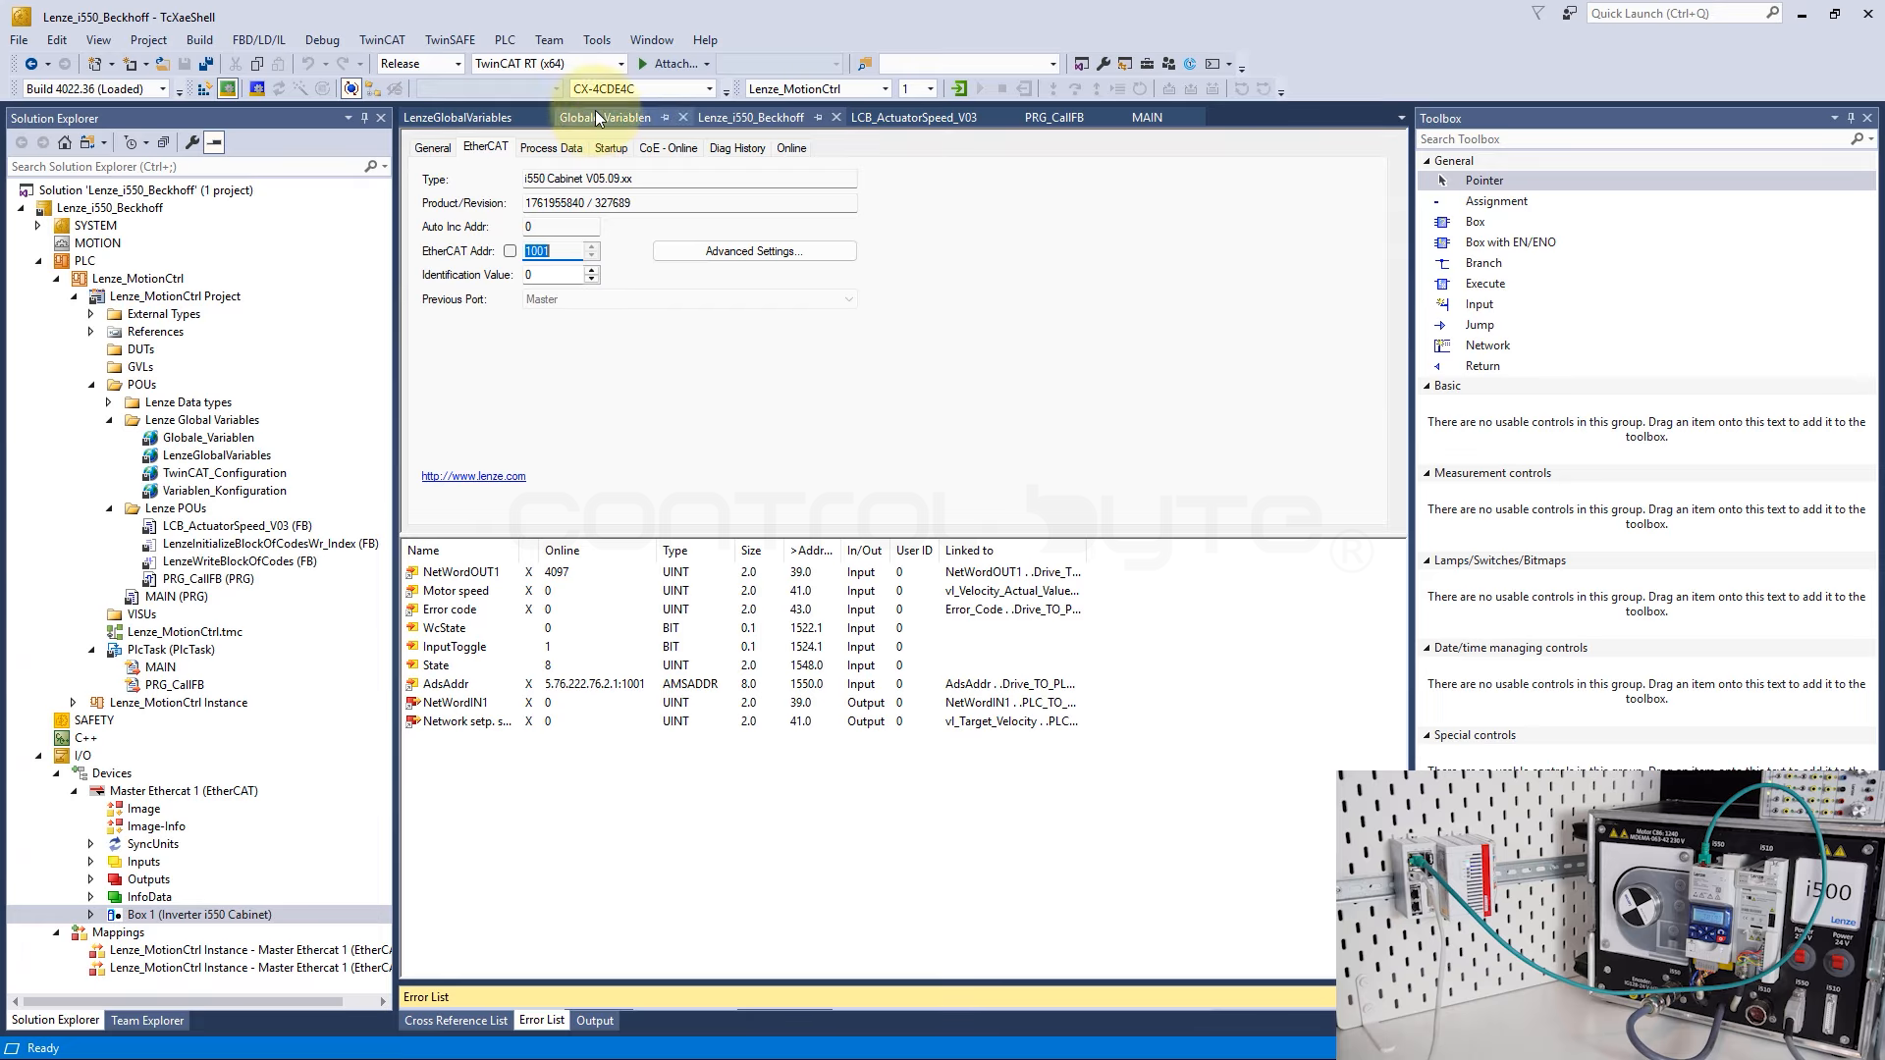1885x1060 pixels.
Task: Open the http://www.lenze.com link
Action: point(473,476)
